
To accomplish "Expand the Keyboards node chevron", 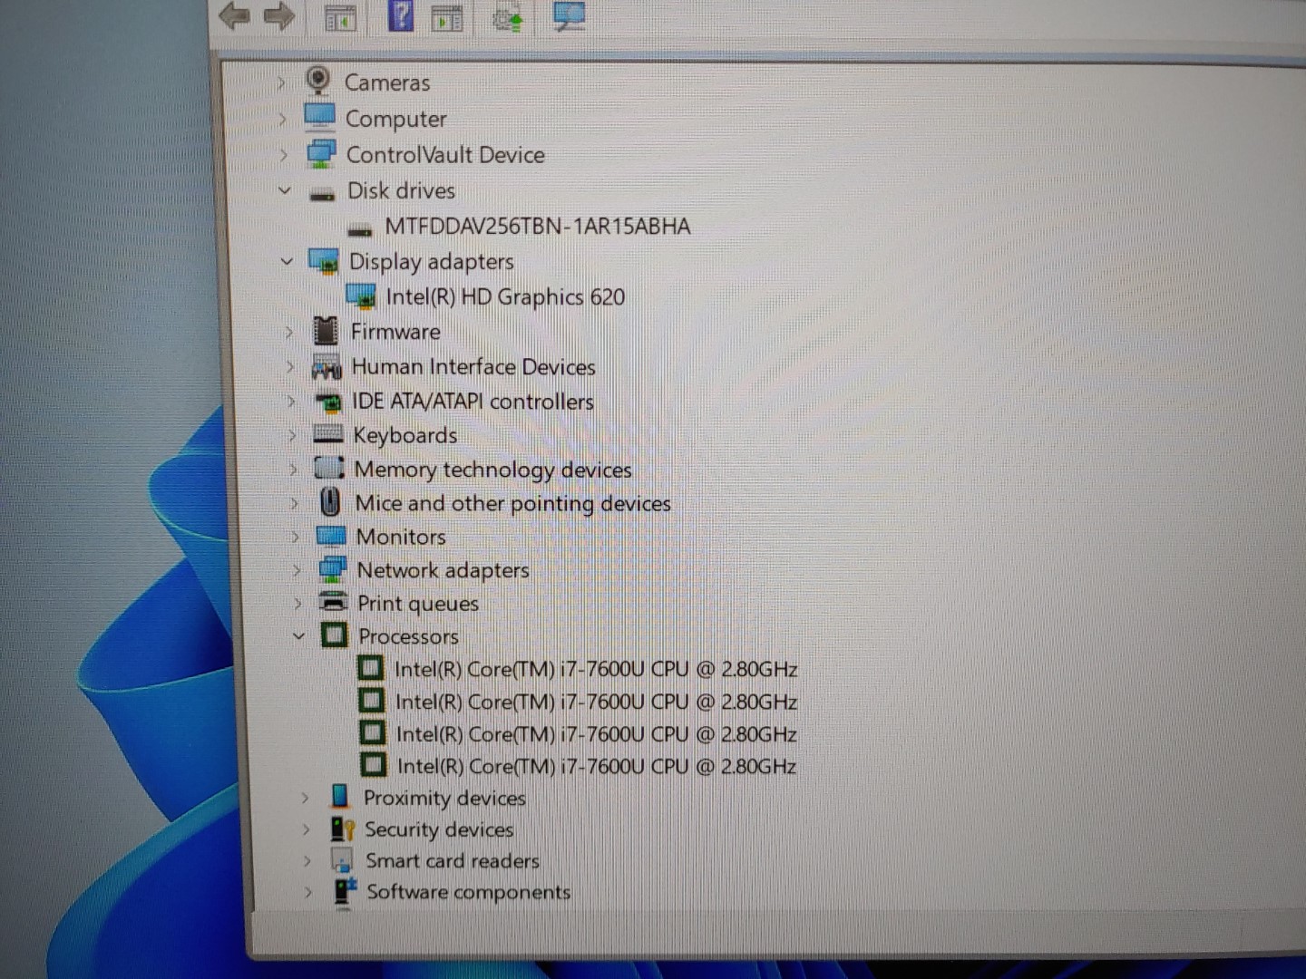I will [291, 435].
